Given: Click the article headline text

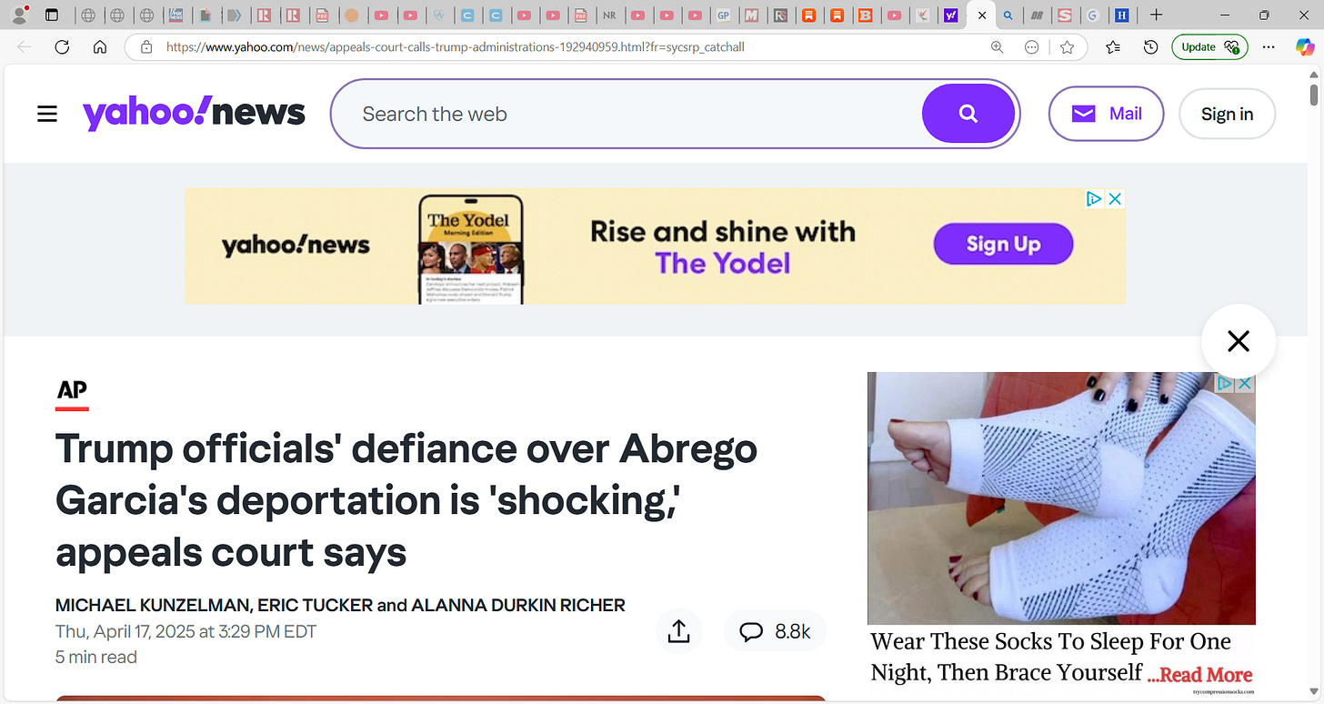Looking at the screenshot, I should (x=406, y=500).
